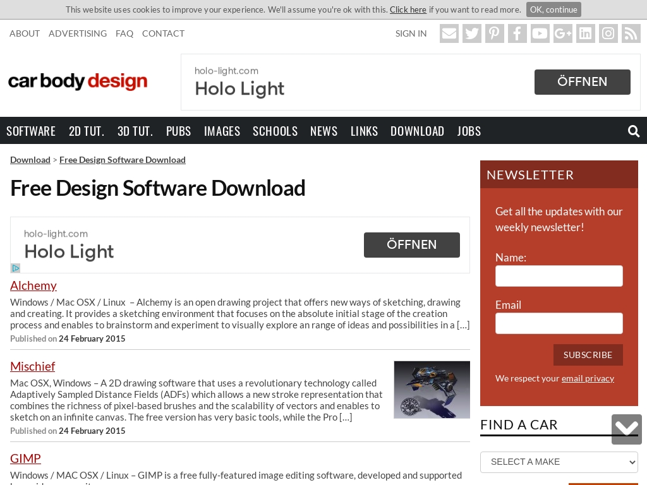Visit the YouTube channel icon

tap(540, 33)
